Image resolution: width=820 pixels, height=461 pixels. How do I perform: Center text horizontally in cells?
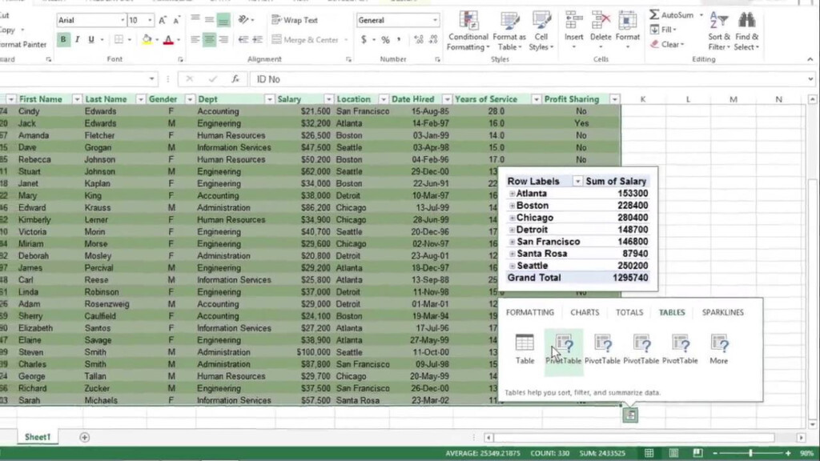point(209,40)
